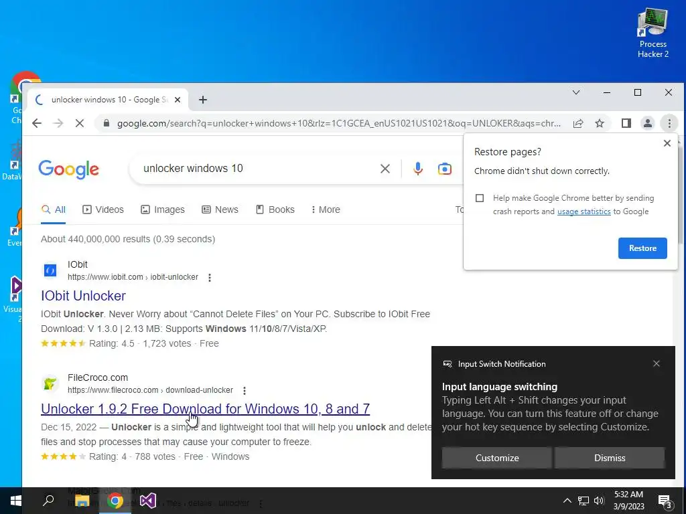Click the Restore button
The height and width of the screenshot is (514, 686).
642,248
